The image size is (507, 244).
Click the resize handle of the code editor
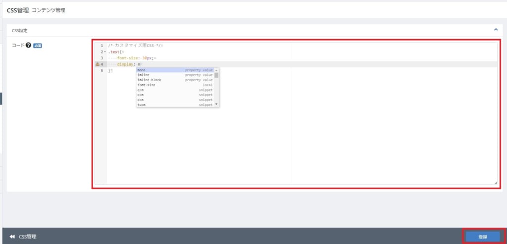pyautogui.click(x=495, y=183)
